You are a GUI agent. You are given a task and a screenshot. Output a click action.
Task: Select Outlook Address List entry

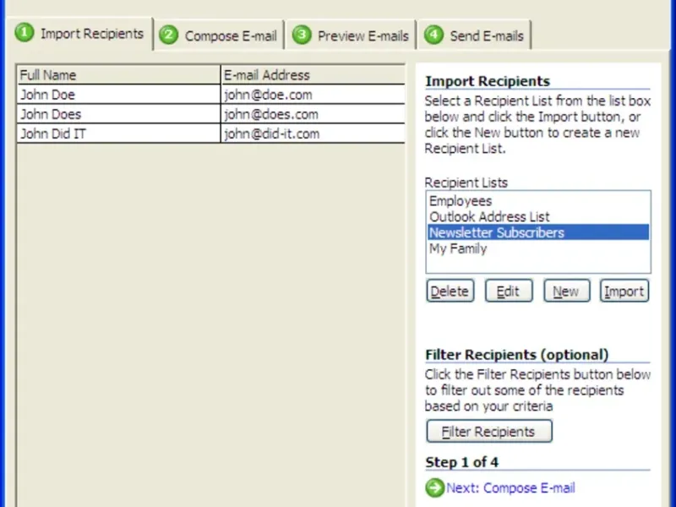point(538,216)
